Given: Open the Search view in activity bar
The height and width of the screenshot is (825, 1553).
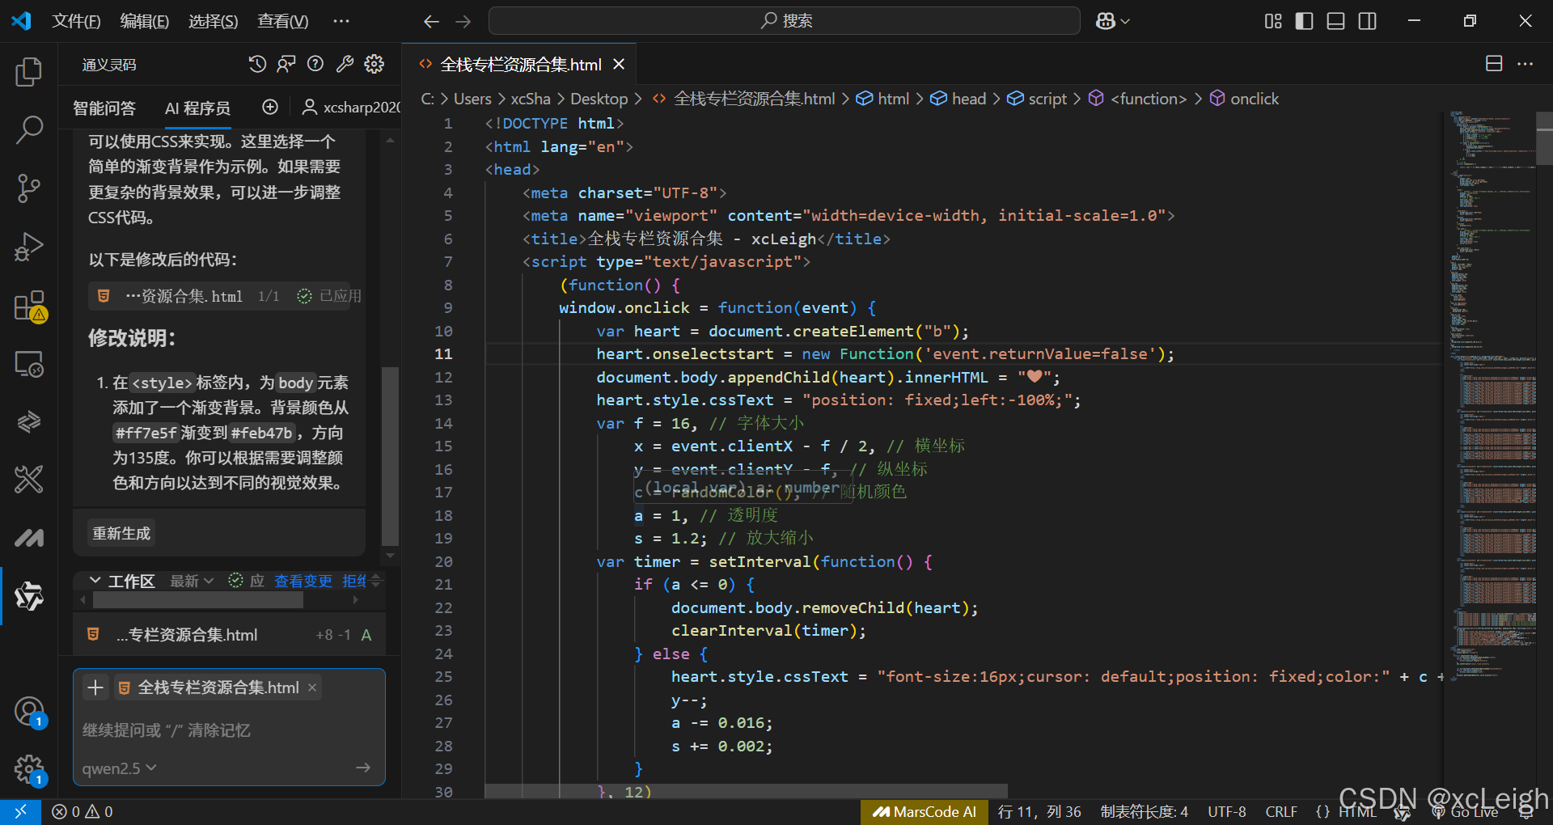Looking at the screenshot, I should click(x=29, y=129).
